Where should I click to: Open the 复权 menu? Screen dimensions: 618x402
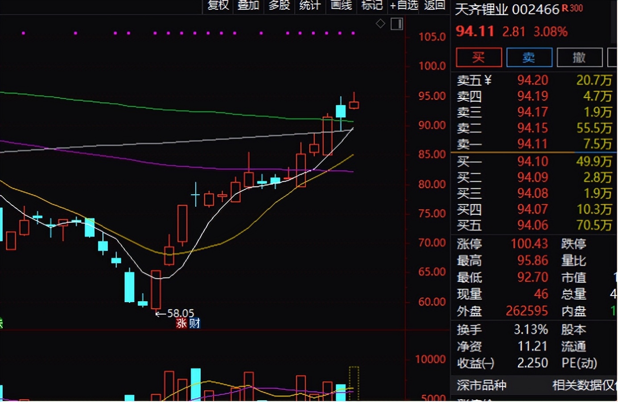pyautogui.click(x=218, y=5)
